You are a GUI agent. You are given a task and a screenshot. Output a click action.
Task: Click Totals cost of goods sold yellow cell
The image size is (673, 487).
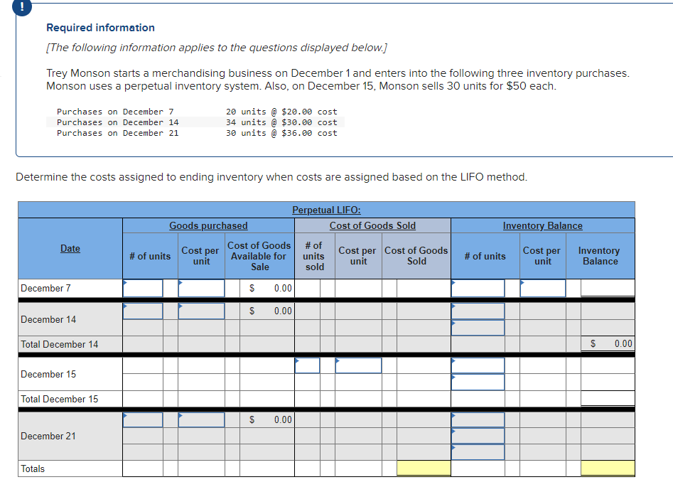[x=424, y=468]
